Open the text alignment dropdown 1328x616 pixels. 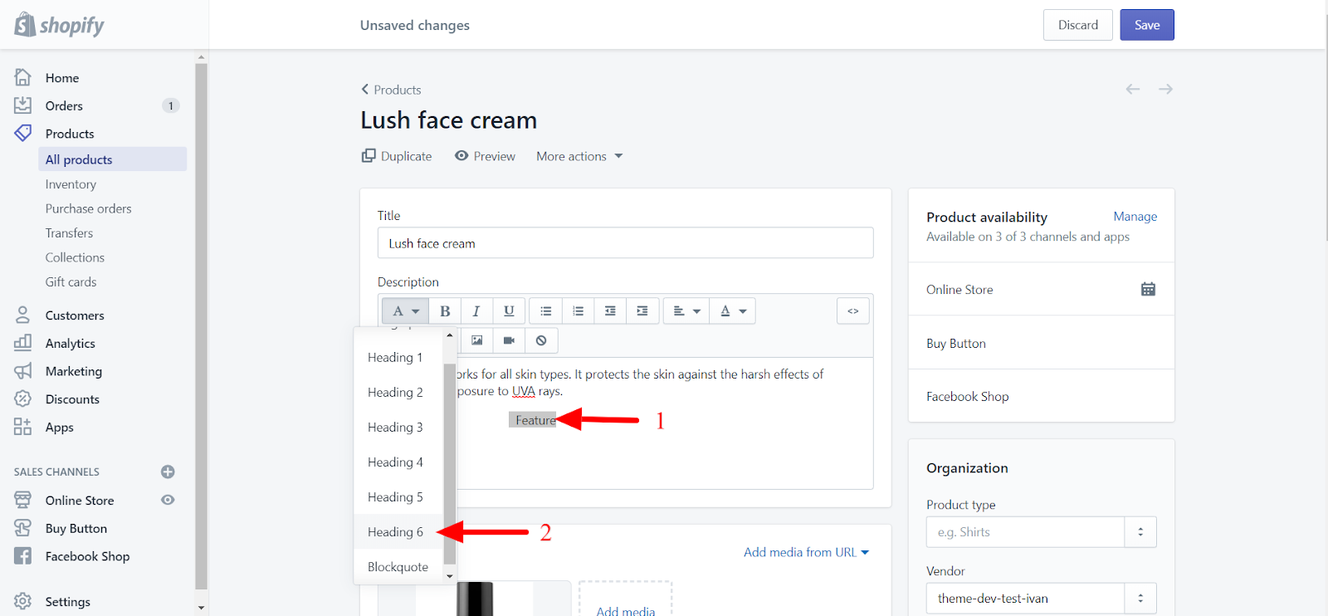(687, 311)
